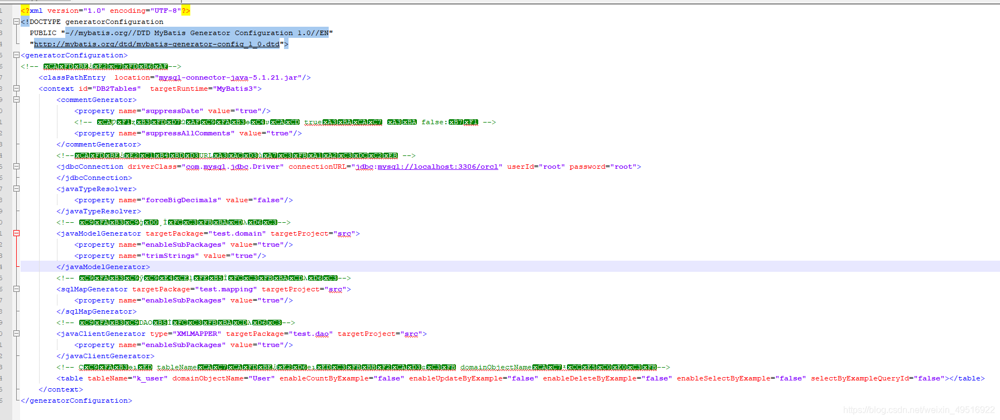Viewport: 1000px width, 420px height.
Task: Collapse the <jdbcConnection> element fold
Action: point(16,167)
